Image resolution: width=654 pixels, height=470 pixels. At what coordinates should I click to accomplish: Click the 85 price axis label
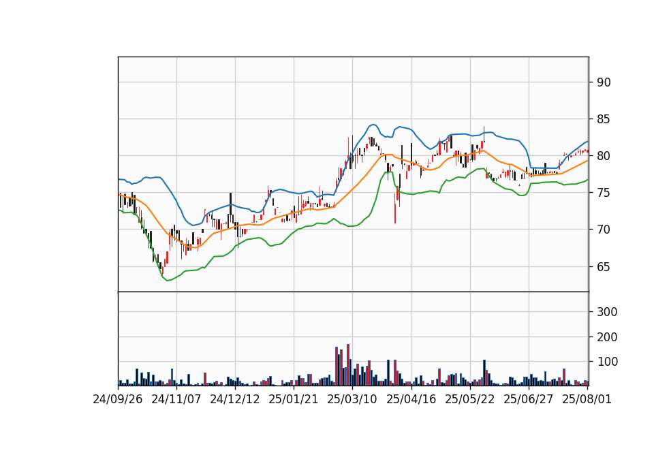click(604, 119)
